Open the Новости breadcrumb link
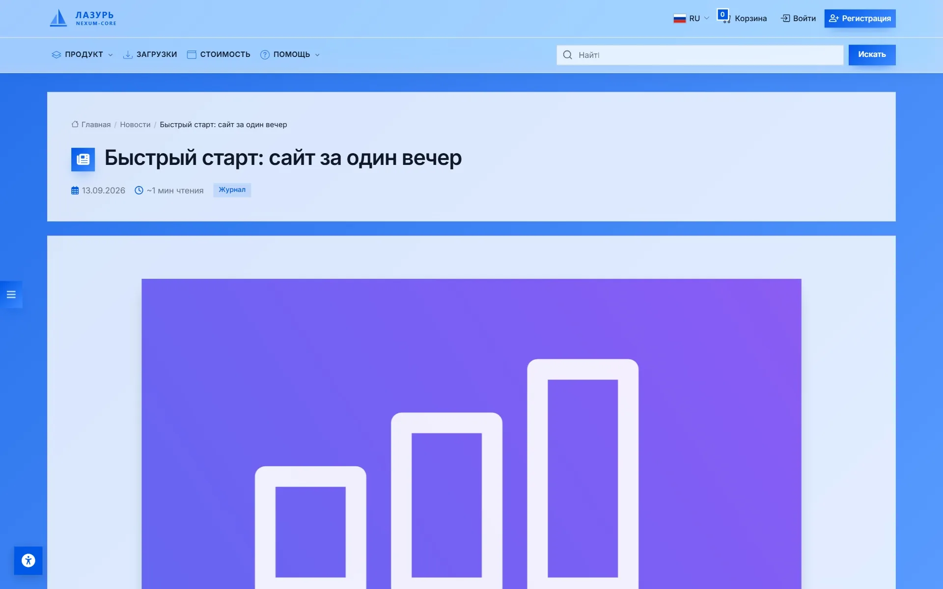 [135, 125]
